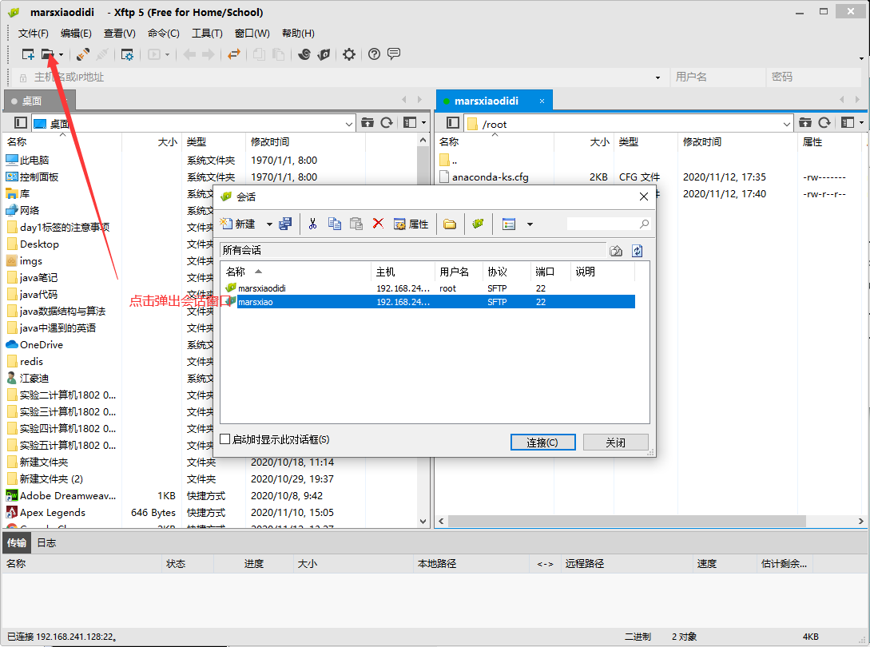Click the refresh icon beside 所有会话 path
The image size is (870, 647).
637,251
